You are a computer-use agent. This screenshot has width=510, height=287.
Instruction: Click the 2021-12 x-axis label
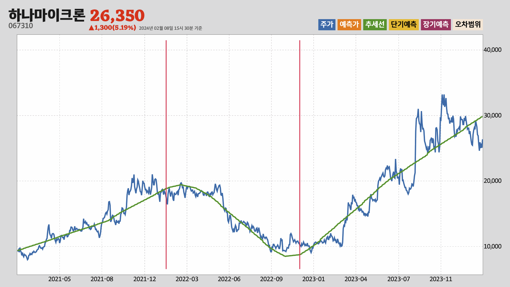144,279
